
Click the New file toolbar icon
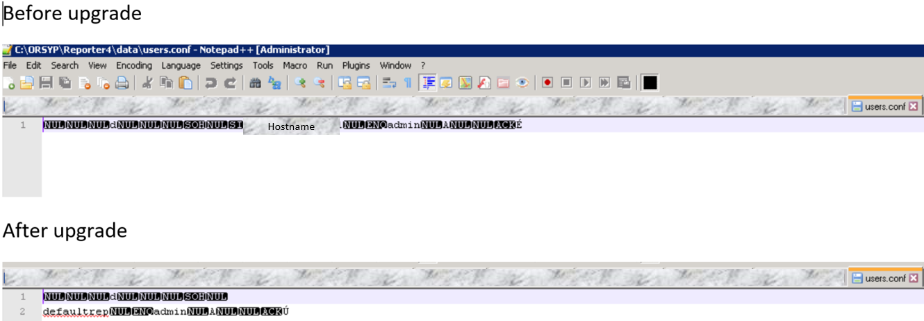pos(9,83)
